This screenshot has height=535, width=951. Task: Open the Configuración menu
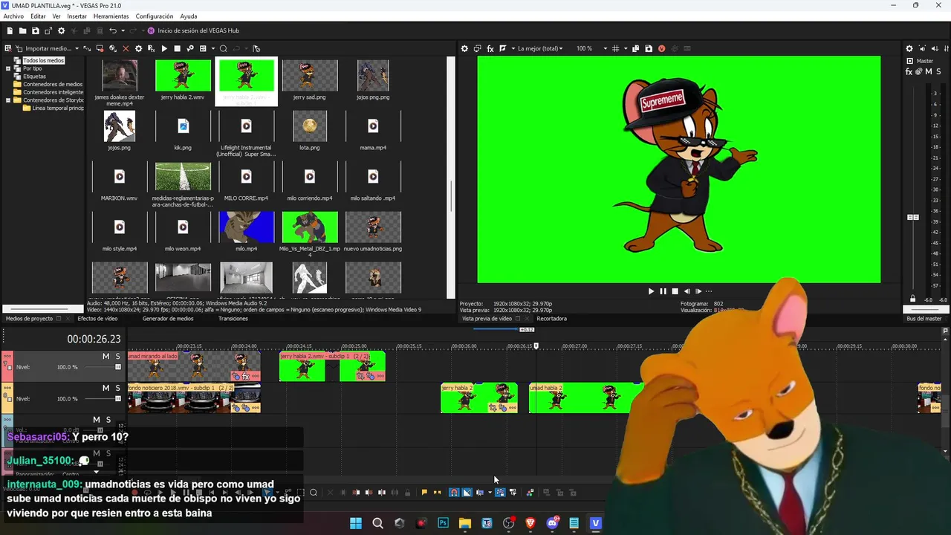pyautogui.click(x=155, y=16)
